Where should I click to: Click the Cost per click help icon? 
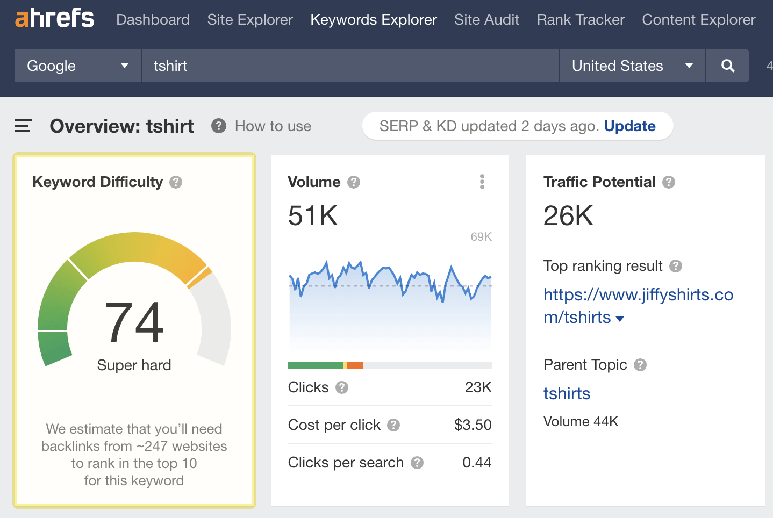(x=394, y=425)
